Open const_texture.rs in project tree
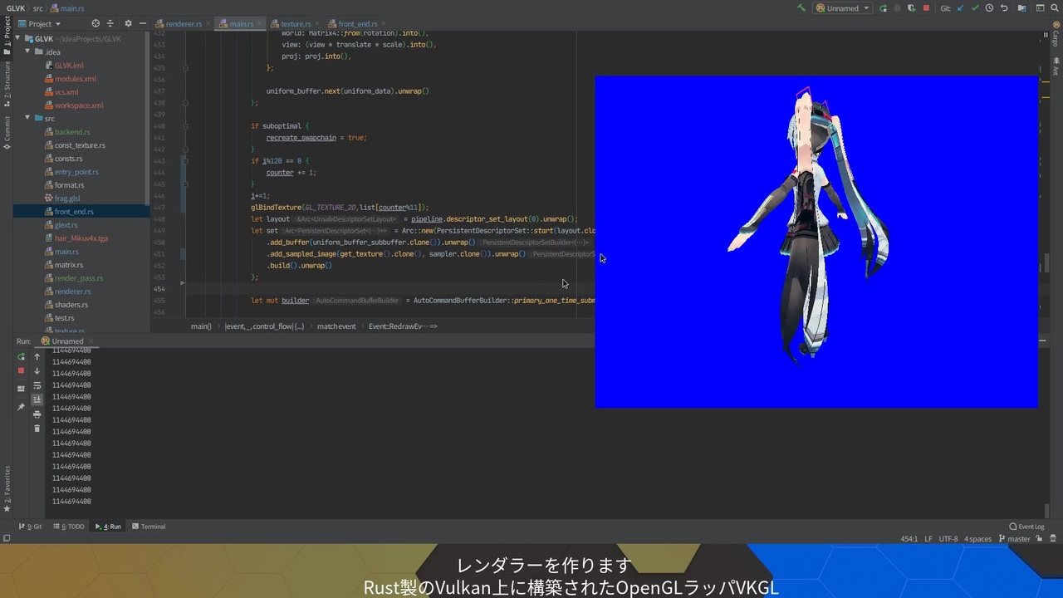The width and height of the screenshot is (1063, 598). point(80,145)
